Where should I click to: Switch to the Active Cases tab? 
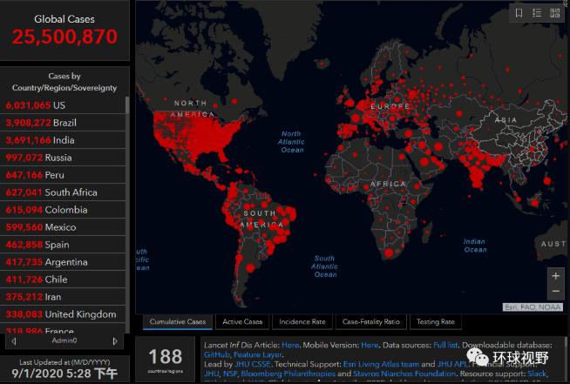tap(242, 322)
